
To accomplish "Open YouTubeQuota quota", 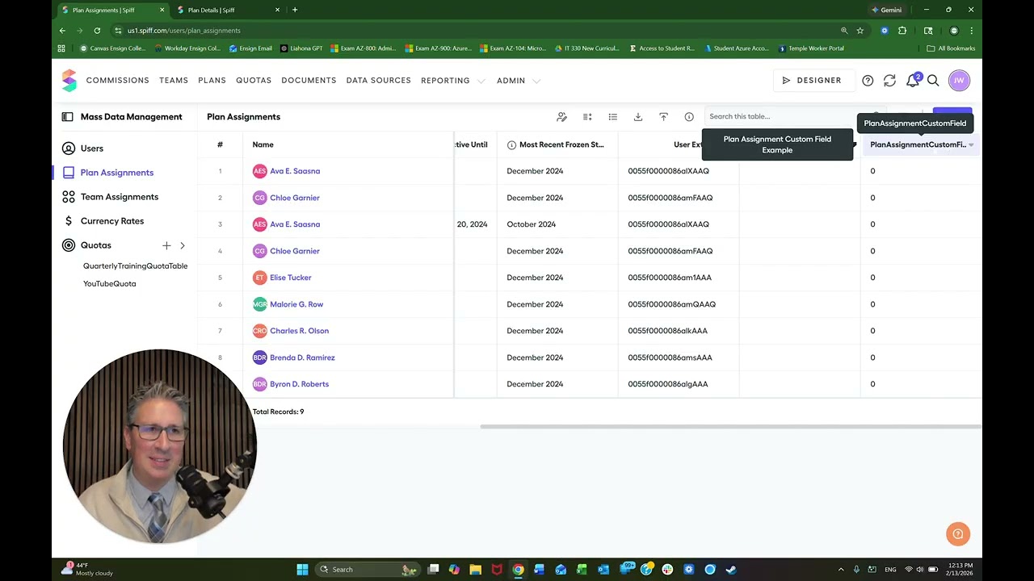I will pos(109,284).
